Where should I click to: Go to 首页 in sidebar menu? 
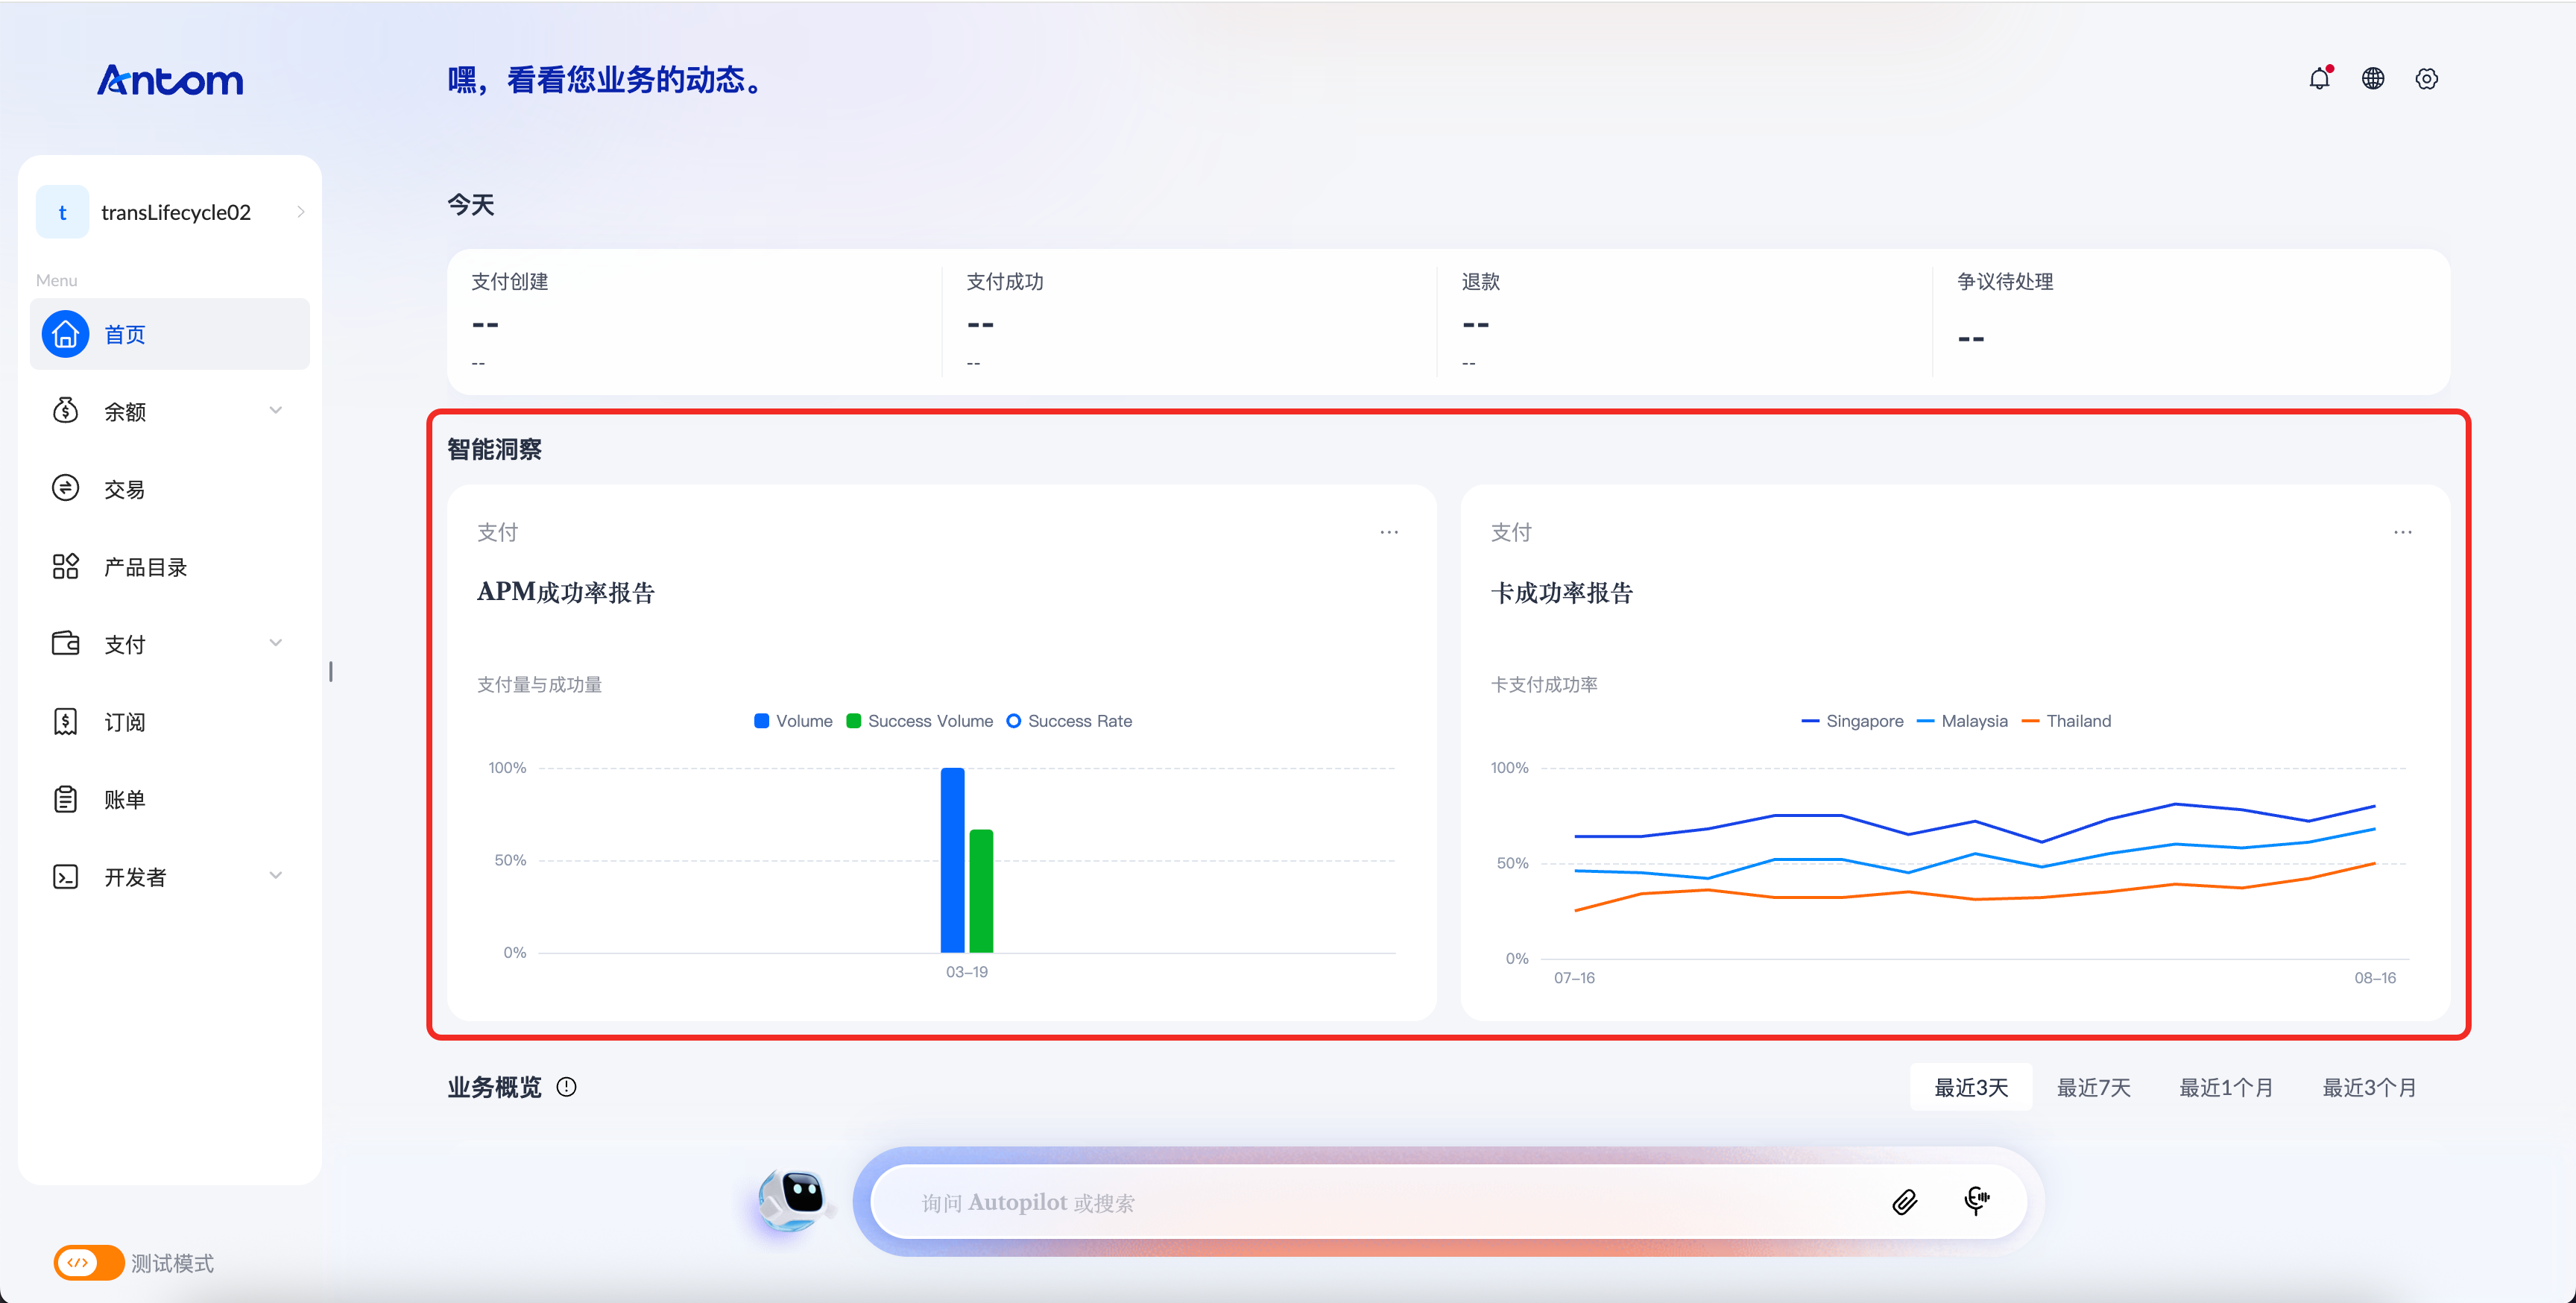click(x=170, y=334)
